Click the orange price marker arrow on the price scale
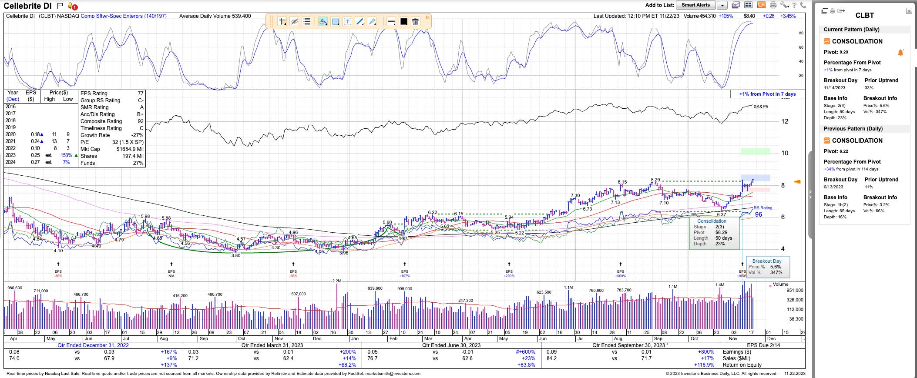The height and width of the screenshot is (378, 917). click(797, 181)
